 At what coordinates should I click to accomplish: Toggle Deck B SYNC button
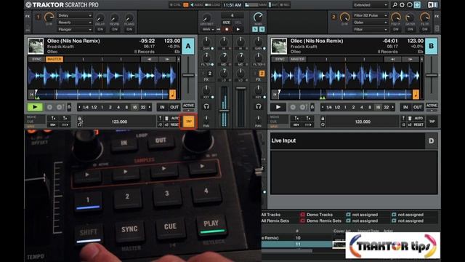pos(280,59)
